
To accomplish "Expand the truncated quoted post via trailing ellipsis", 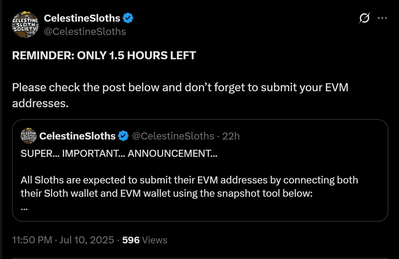I will (x=24, y=208).
